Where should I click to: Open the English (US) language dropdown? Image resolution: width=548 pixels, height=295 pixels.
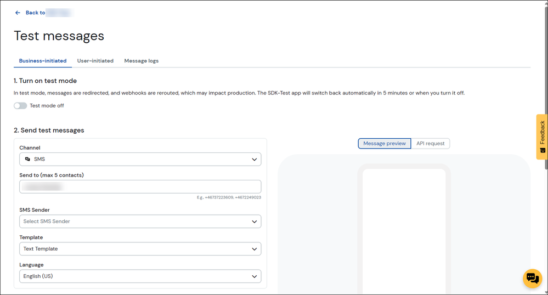point(140,276)
